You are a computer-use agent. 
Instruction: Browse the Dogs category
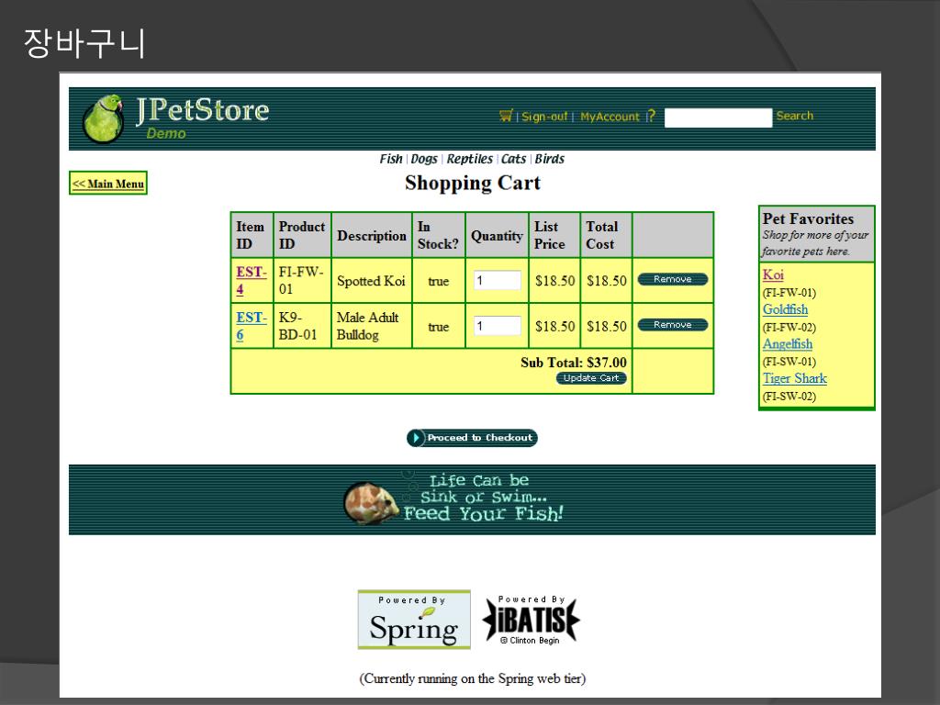tap(424, 159)
